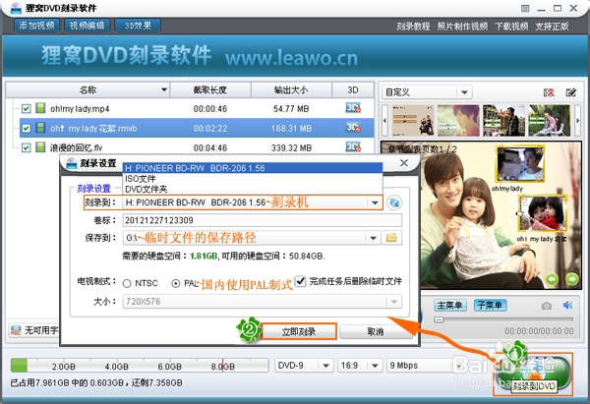Open the DVD-9 disc type dropdown
Image resolution: width=590 pixels, height=404 pixels.
tap(325, 366)
